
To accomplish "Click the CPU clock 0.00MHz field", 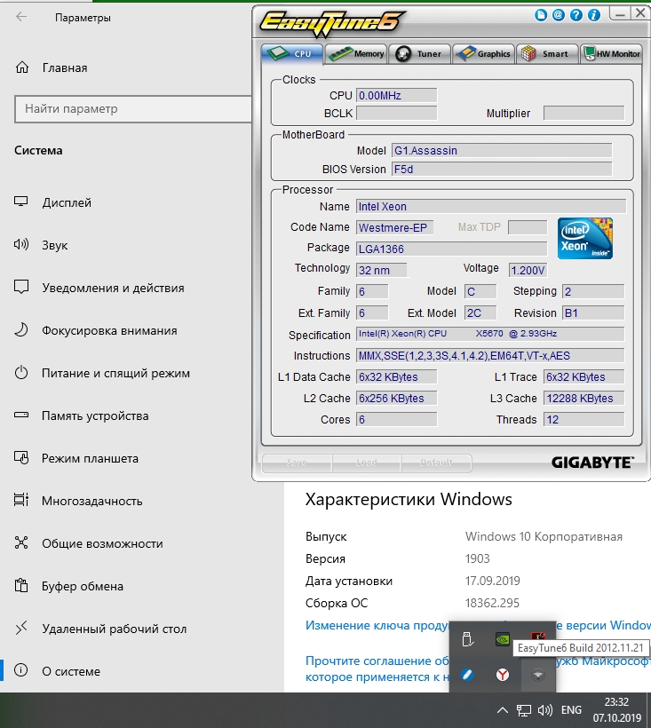I will click(396, 95).
